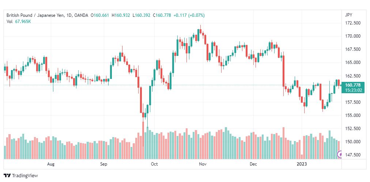This screenshot has height=182, width=370.
Task: Select the 172.500 price axis label
Action: [352, 23]
